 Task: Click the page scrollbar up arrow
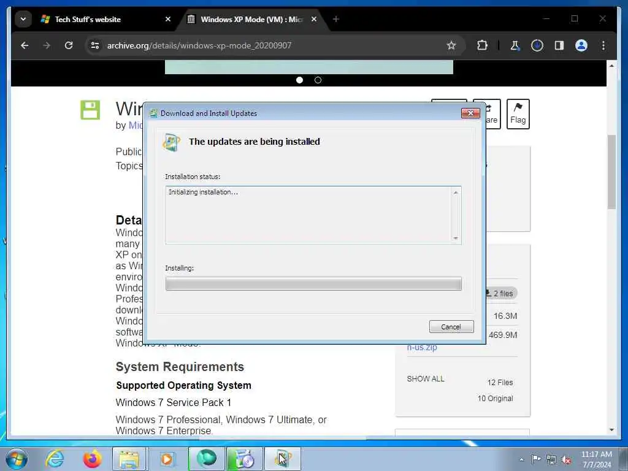(x=611, y=66)
